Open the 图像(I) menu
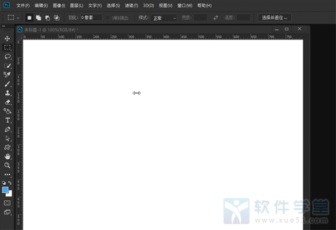336x230 pixels. pos(59,5)
